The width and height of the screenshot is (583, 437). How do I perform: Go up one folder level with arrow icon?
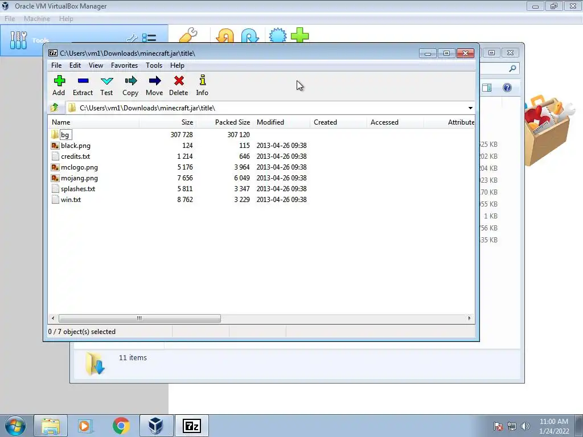(55, 108)
